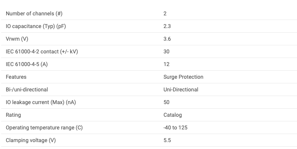Screen dimensions: 297x149
Task: Select the Surge Protection value
Action: 184,77
